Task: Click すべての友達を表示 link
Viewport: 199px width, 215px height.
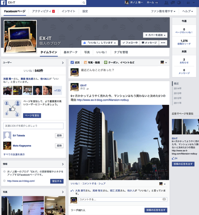Action: click(14, 154)
